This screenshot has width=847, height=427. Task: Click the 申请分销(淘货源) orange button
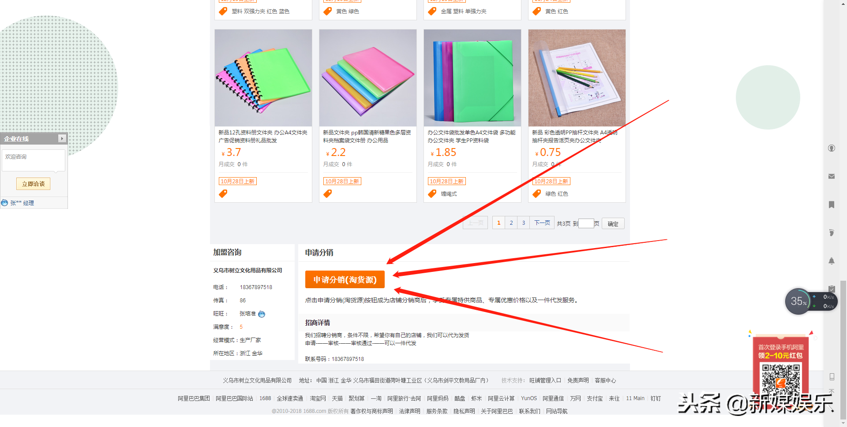click(x=345, y=279)
